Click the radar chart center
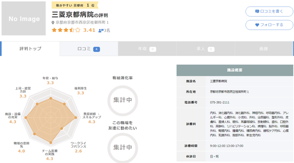Image resolution: width=294 pixels, height=163 pixels. pyautogui.click(x=51, y=118)
